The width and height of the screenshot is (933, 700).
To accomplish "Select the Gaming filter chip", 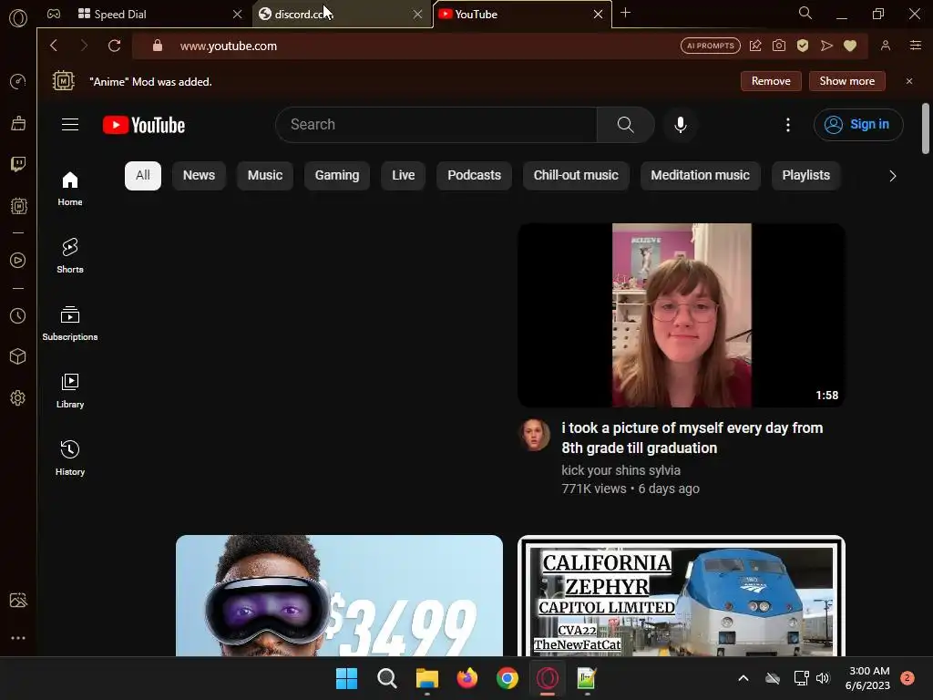I will (x=337, y=176).
